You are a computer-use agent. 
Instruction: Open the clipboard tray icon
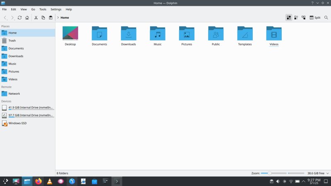pyautogui.click(x=271, y=181)
